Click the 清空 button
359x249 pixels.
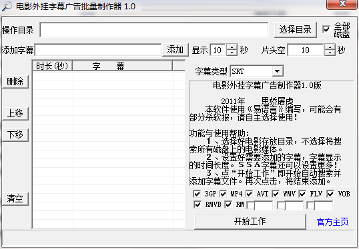(x=15, y=199)
